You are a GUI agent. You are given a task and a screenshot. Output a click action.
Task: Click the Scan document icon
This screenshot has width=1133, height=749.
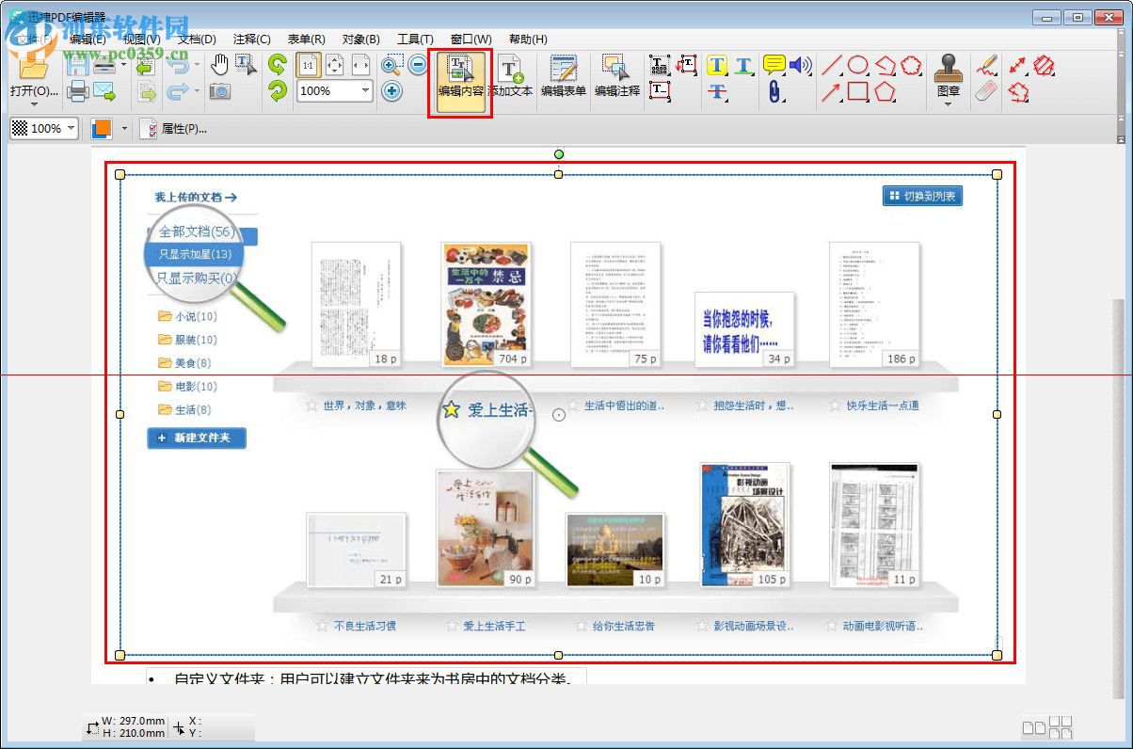pos(104,66)
